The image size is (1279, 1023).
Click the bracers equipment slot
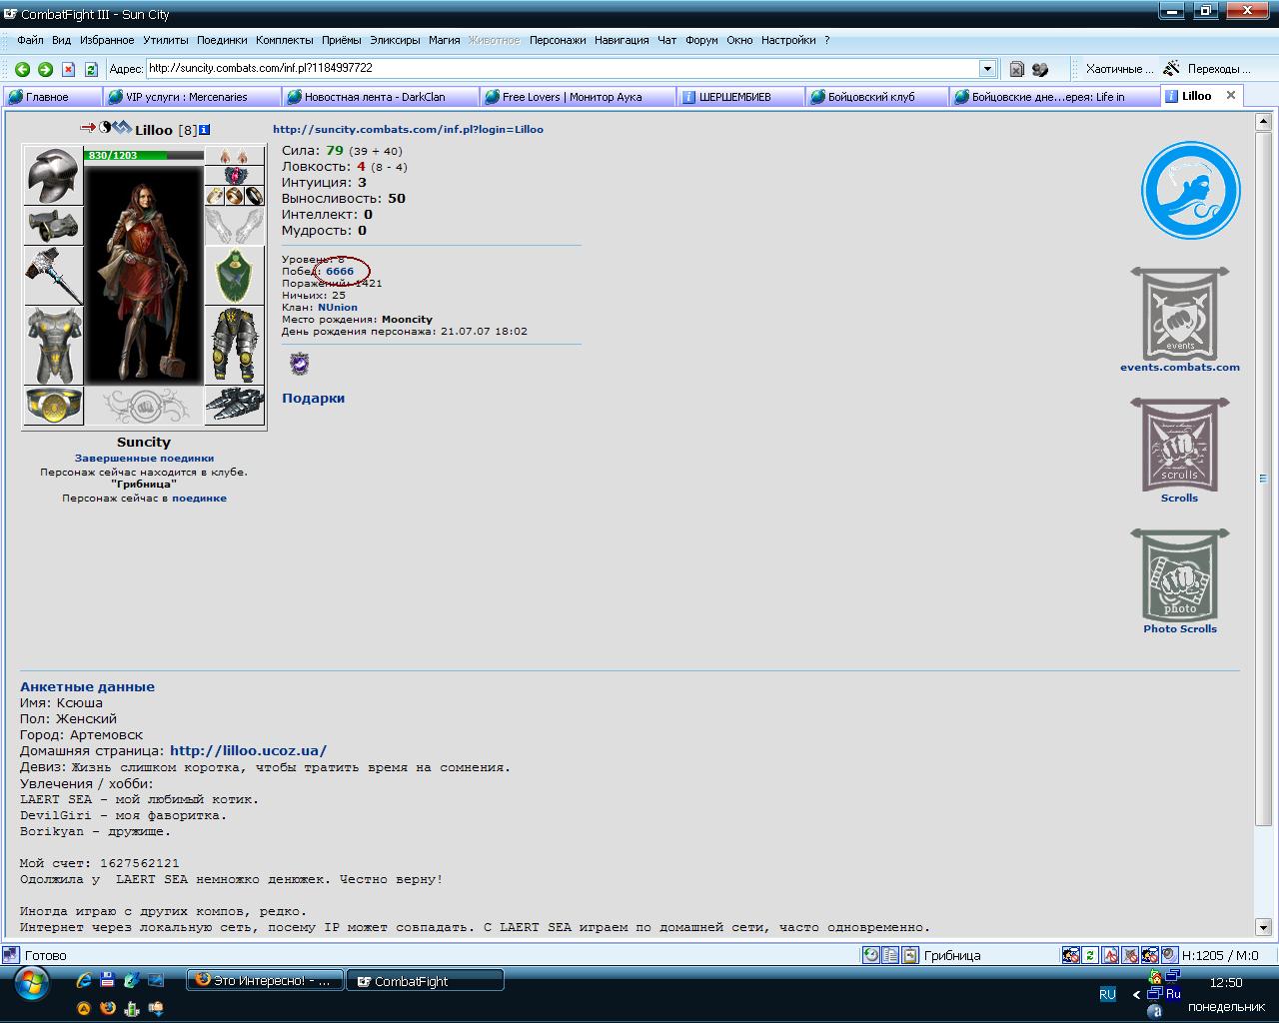53,226
